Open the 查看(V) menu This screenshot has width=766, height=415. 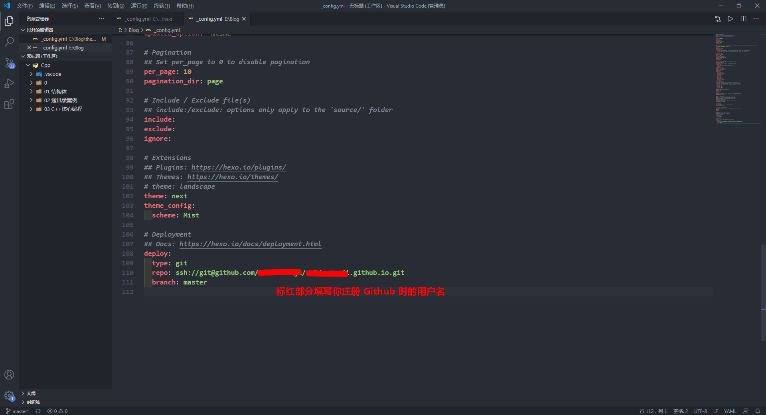pyautogui.click(x=93, y=6)
